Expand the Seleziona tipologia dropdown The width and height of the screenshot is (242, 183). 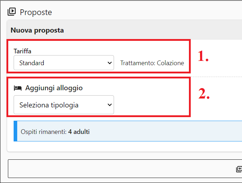(63, 105)
